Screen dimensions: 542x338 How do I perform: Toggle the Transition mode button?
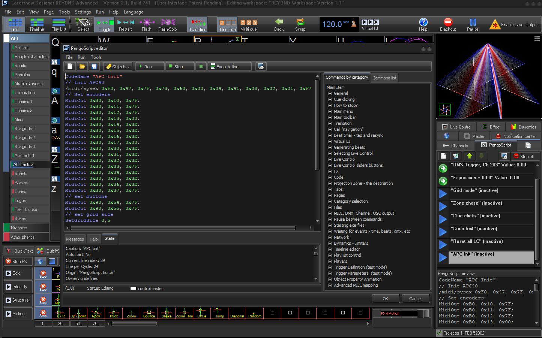[198, 25]
